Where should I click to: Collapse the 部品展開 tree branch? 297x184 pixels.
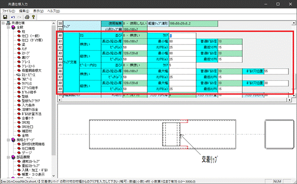8,157
